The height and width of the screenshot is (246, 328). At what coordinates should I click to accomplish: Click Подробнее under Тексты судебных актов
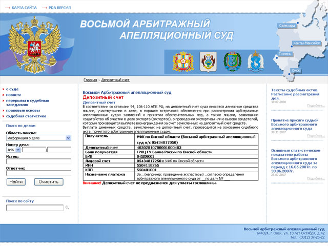click(x=316, y=106)
